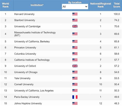Click the US flag beside Yale University

[x=75, y=78]
